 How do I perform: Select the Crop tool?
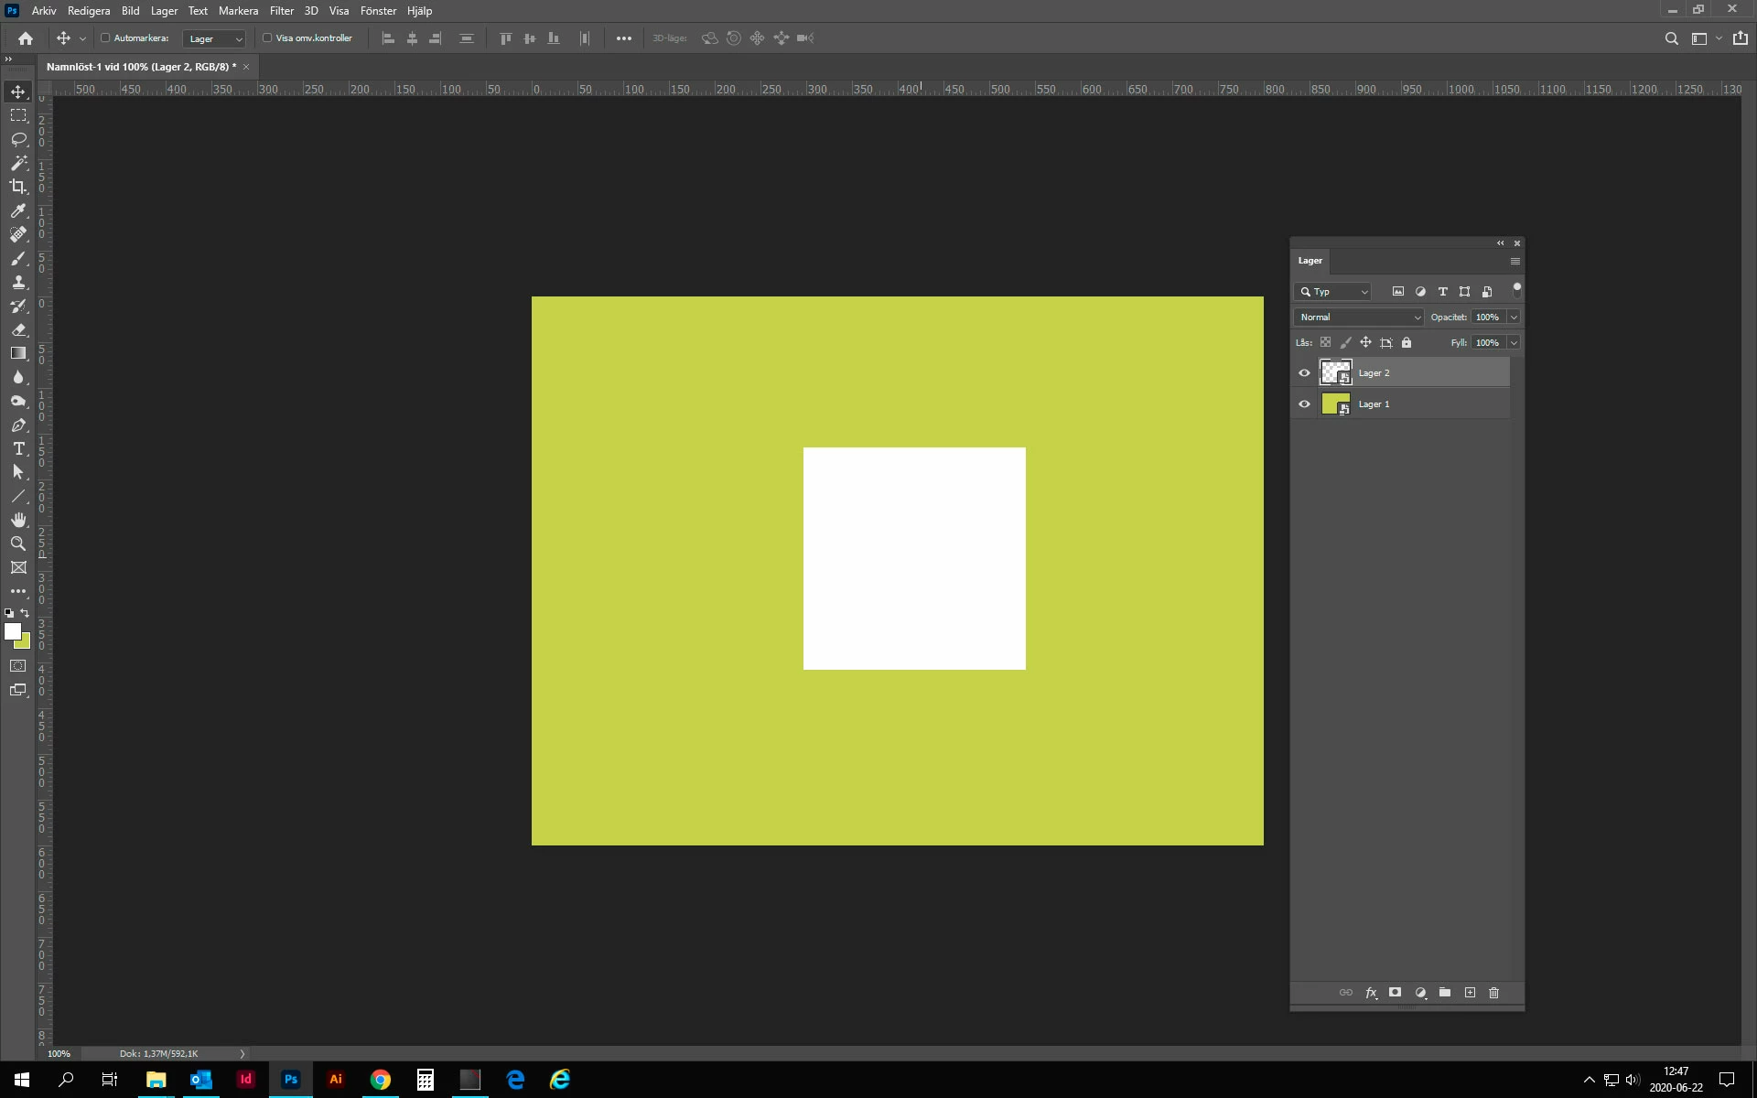coord(18,187)
